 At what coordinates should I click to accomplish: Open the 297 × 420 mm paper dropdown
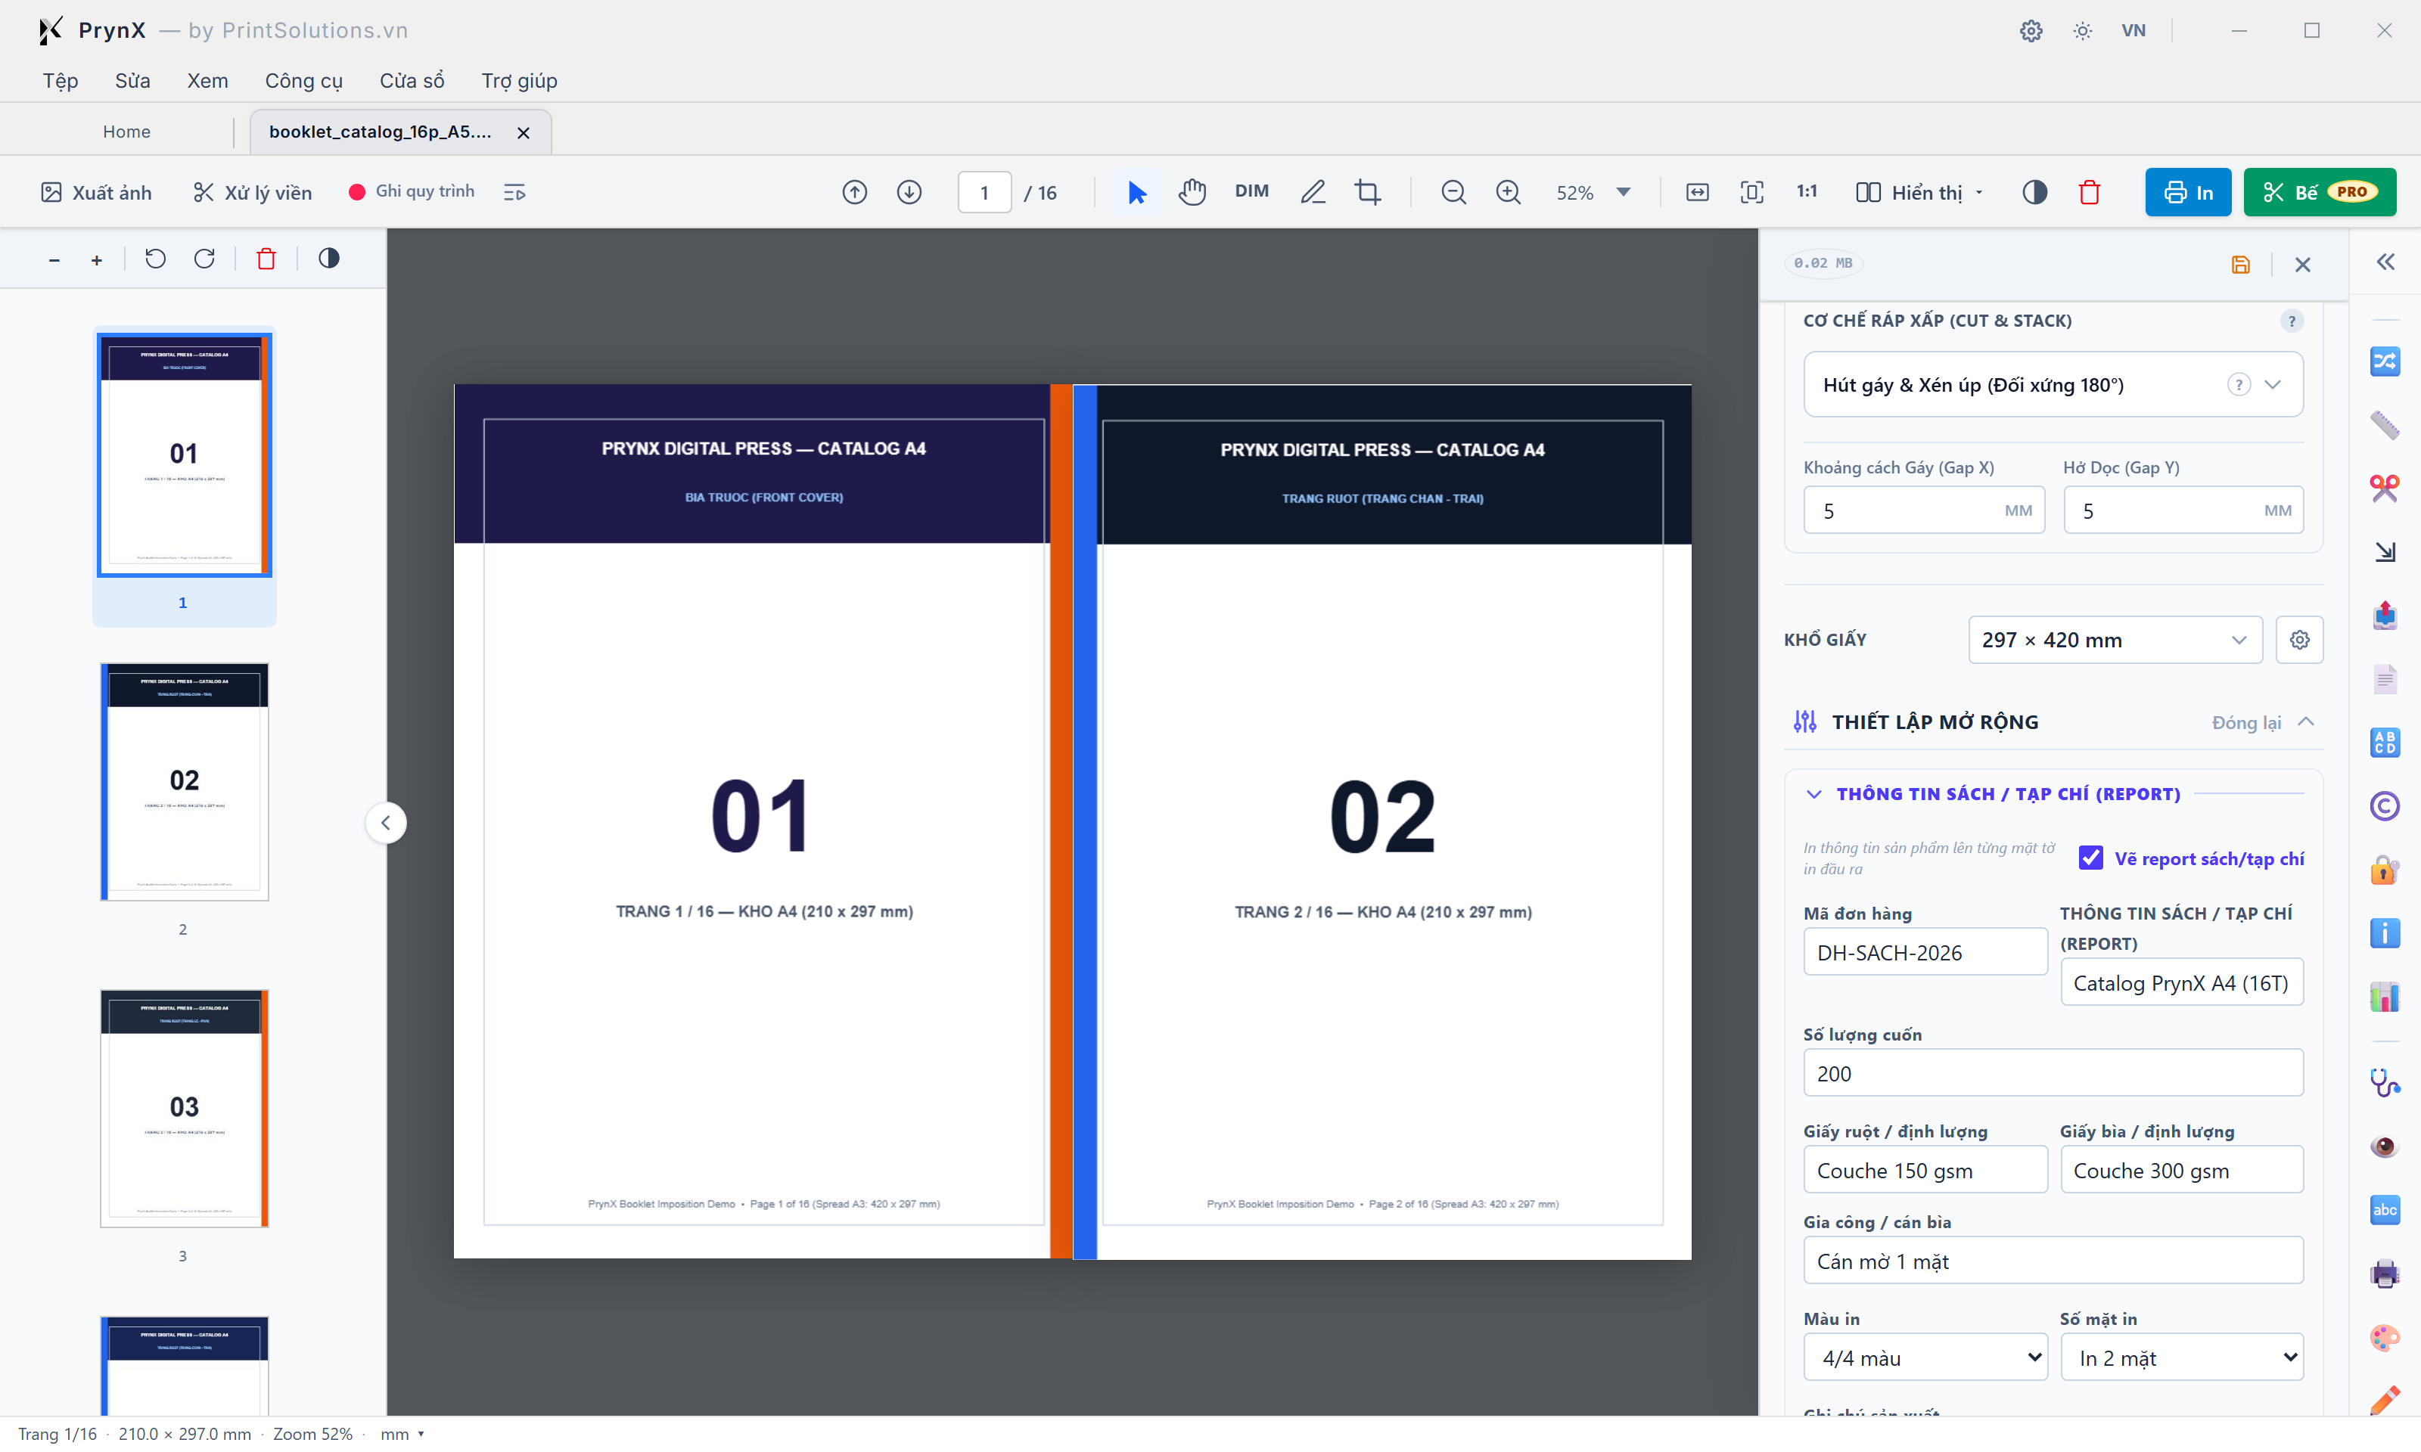(x=2115, y=640)
